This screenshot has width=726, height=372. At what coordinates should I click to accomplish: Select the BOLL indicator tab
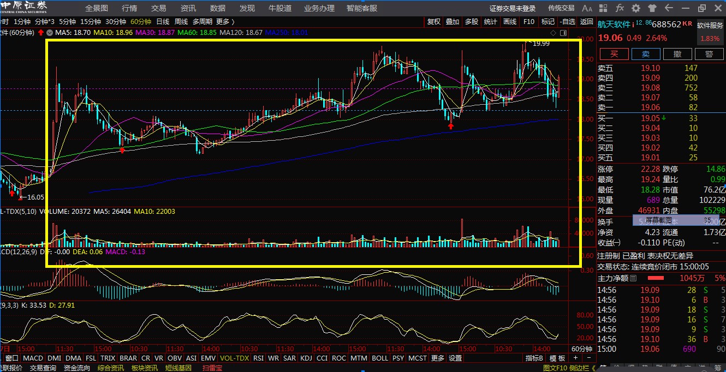tap(379, 358)
